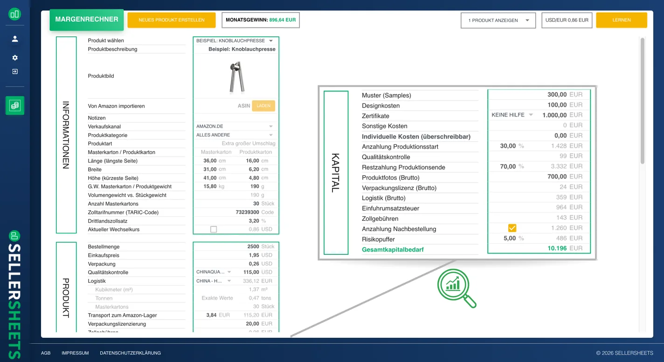Click the Lernen button

tap(622, 20)
